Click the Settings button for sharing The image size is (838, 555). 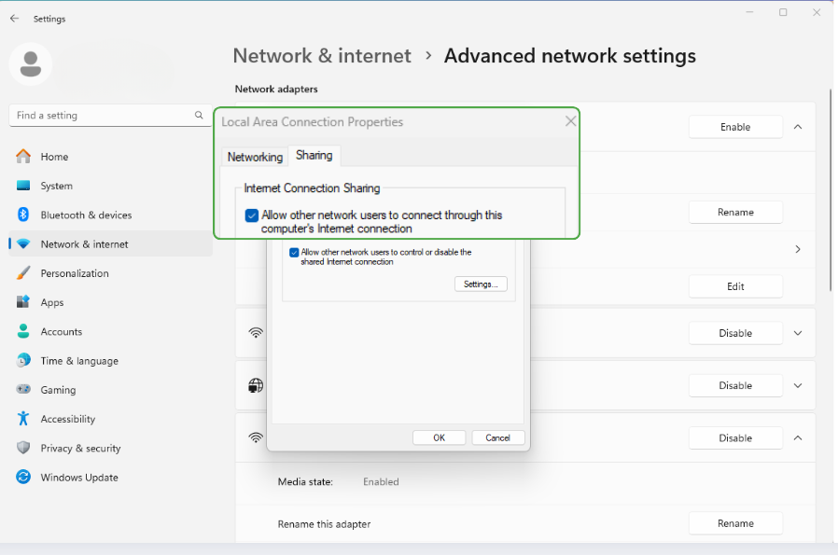[480, 284]
